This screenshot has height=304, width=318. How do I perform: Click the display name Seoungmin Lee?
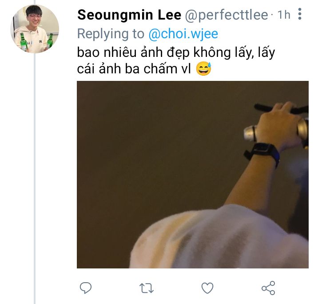coord(129,15)
